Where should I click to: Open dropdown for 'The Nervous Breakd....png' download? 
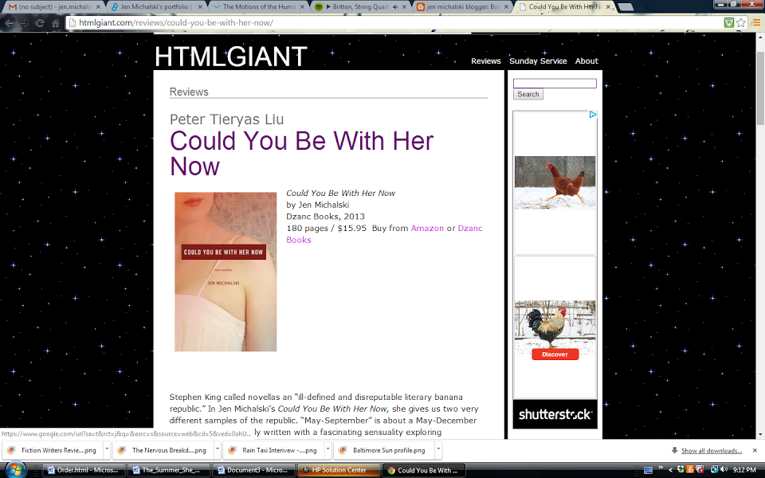[x=217, y=449]
